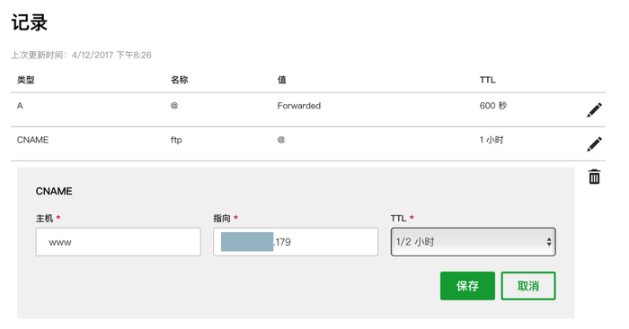Click the 主机 field label
Viewport: 629px width, 329px height.
[45, 218]
